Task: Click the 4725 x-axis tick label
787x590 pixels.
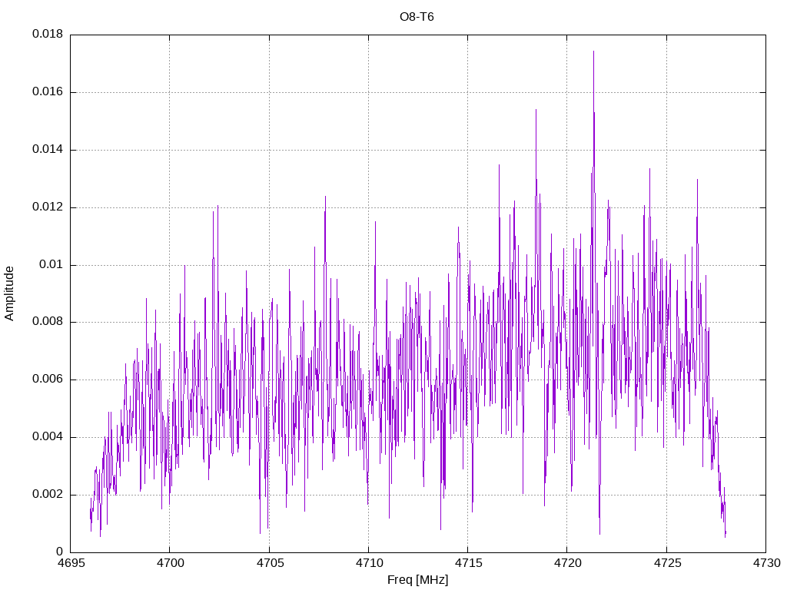Action: point(667,563)
